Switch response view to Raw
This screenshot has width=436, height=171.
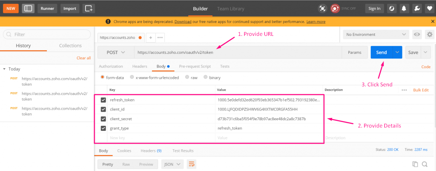[126, 164]
